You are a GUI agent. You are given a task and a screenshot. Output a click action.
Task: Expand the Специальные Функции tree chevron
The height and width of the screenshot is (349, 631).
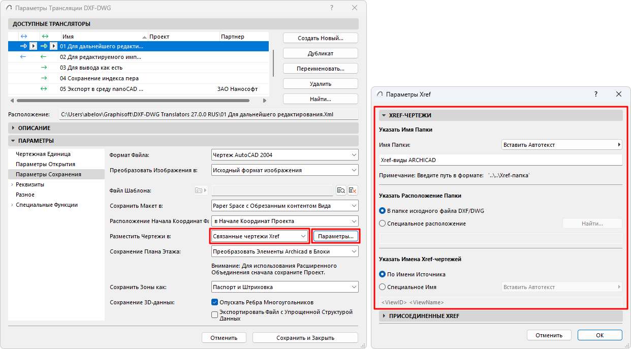pyautogui.click(x=12, y=205)
